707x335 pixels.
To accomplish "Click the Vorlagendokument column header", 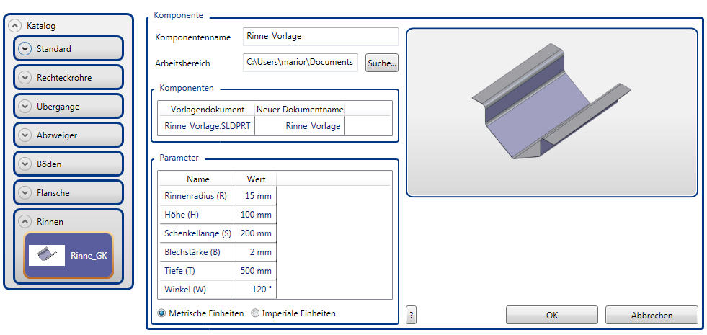I will (207, 109).
